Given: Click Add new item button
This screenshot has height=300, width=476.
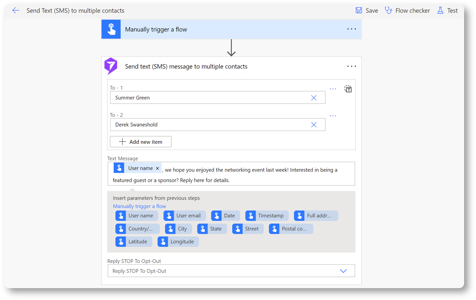Looking at the screenshot, I should [140, 142].
